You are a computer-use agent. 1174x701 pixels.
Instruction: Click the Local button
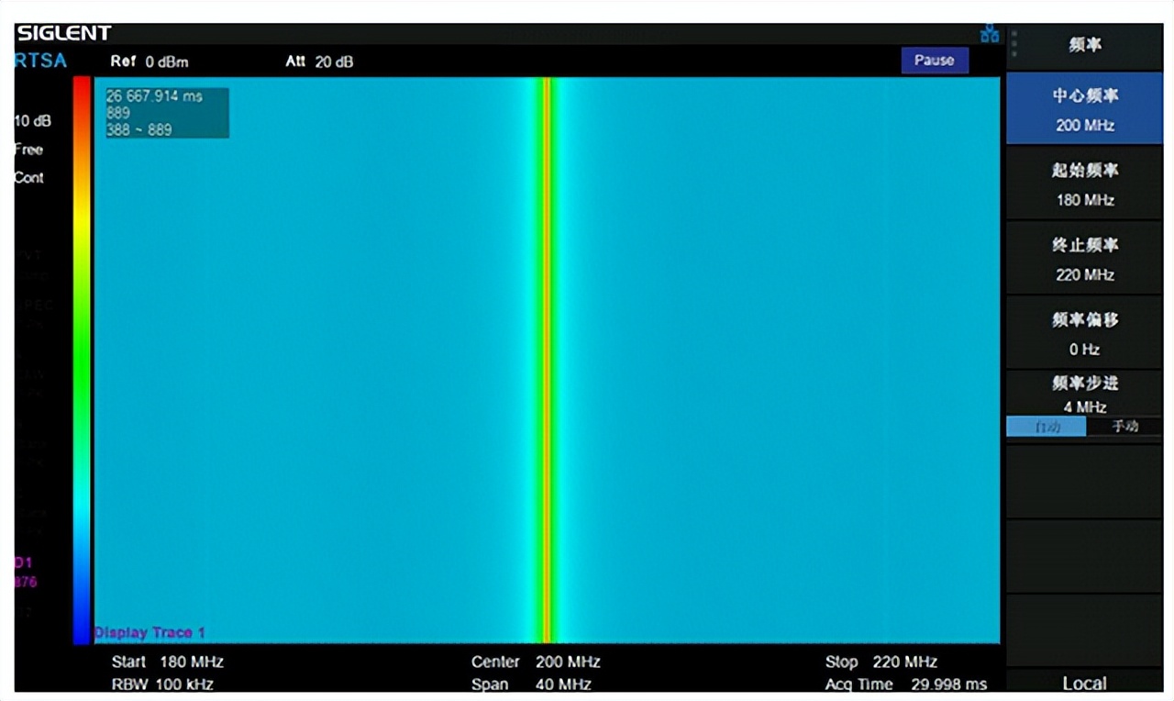(1084, 683)
